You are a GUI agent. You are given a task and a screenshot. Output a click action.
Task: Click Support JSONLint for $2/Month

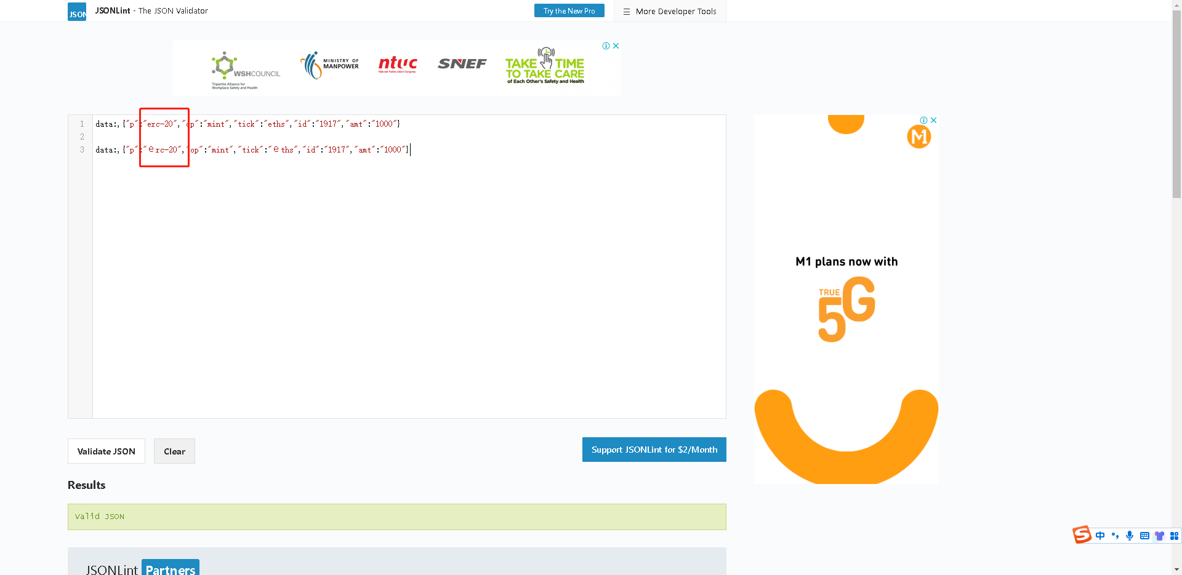point(654,450)
